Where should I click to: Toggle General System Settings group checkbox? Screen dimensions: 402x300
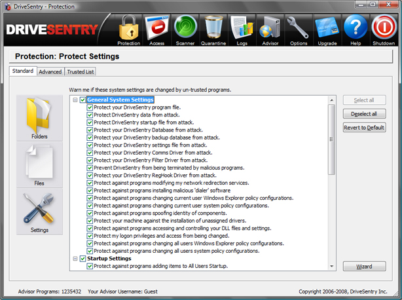[x=82, y=100]
